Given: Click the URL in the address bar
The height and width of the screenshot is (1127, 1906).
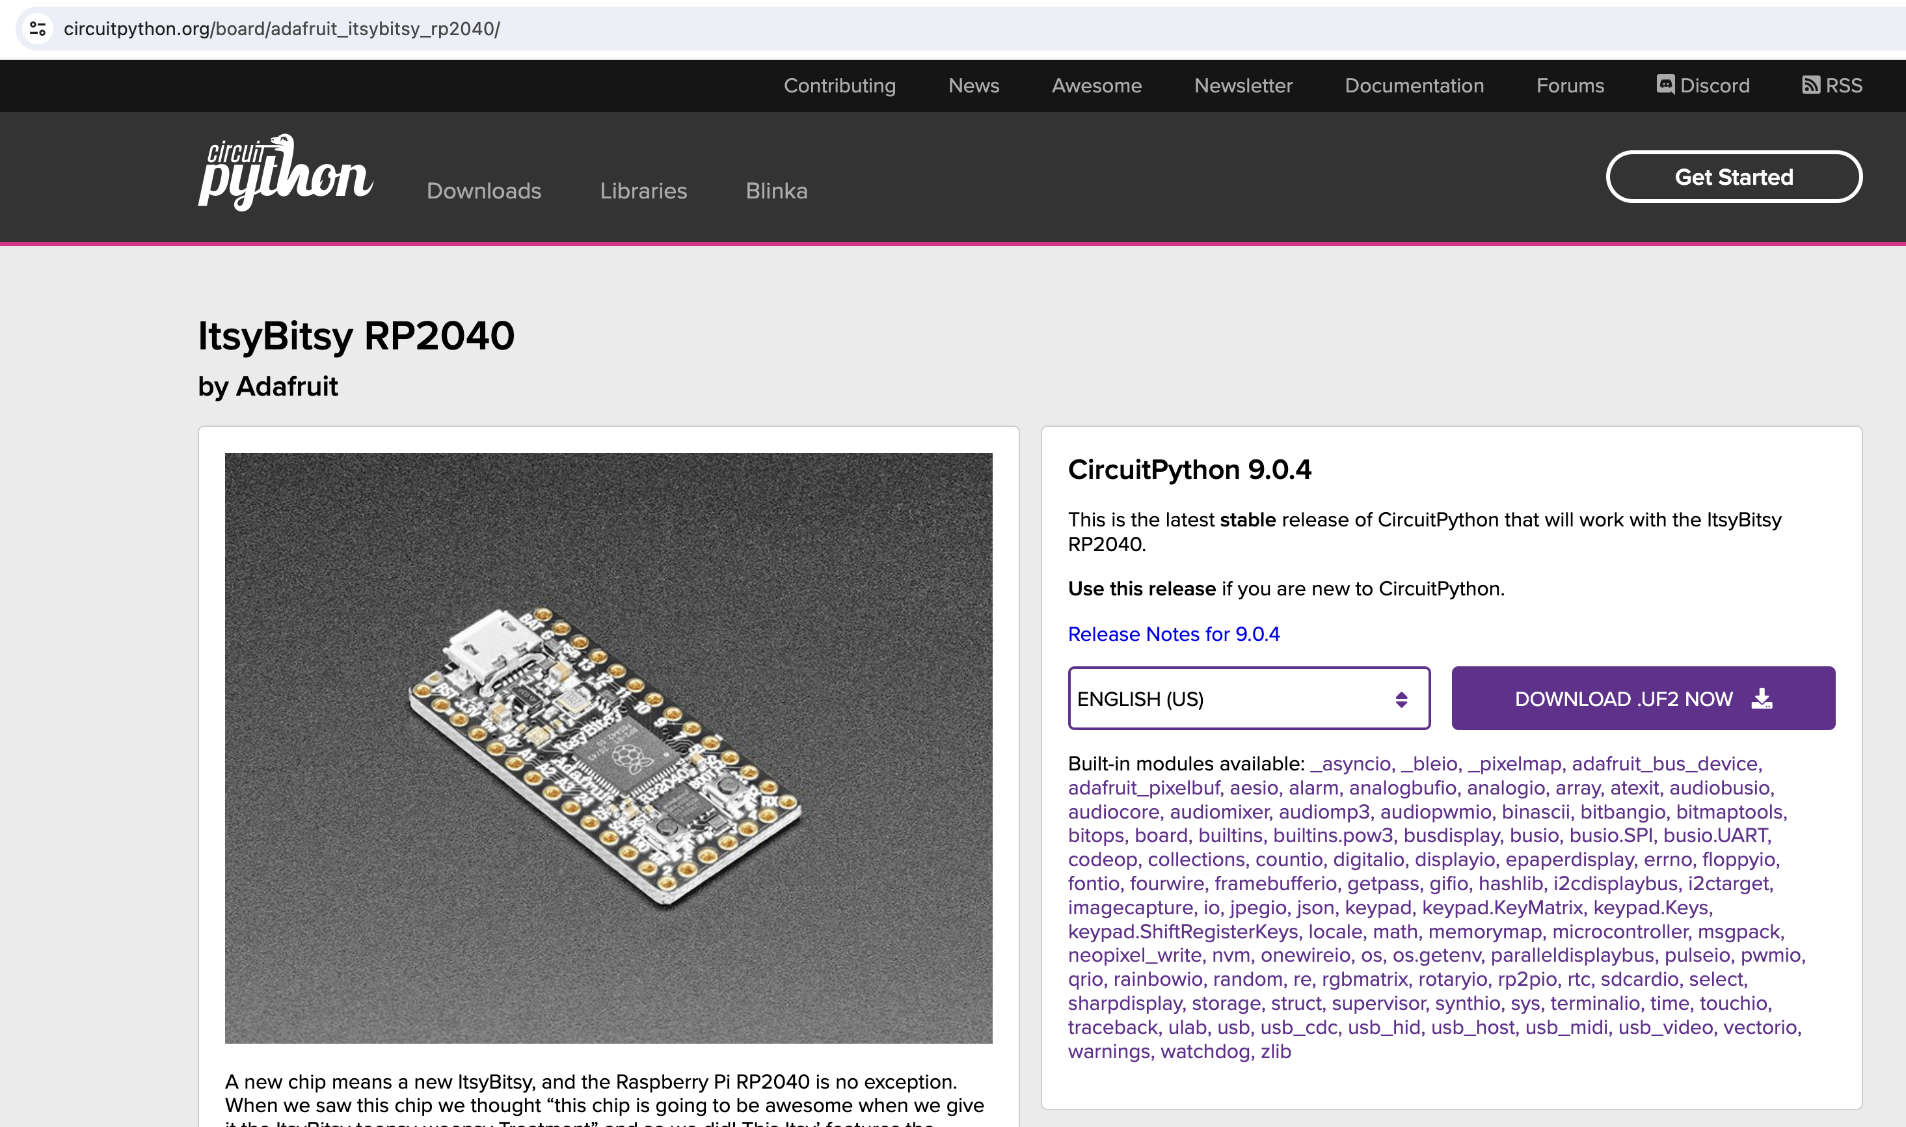Looking at the screenshot, I should [282, 29].
